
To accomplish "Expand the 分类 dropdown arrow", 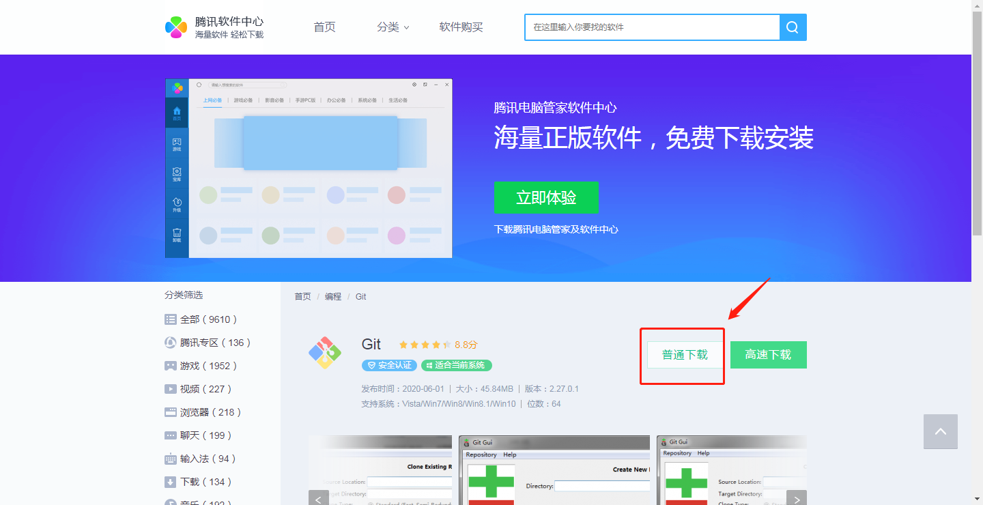I will point(406,28).
